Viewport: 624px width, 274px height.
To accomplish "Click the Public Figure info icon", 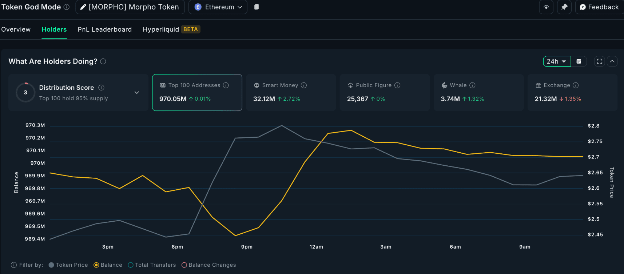I will (397, 85).
